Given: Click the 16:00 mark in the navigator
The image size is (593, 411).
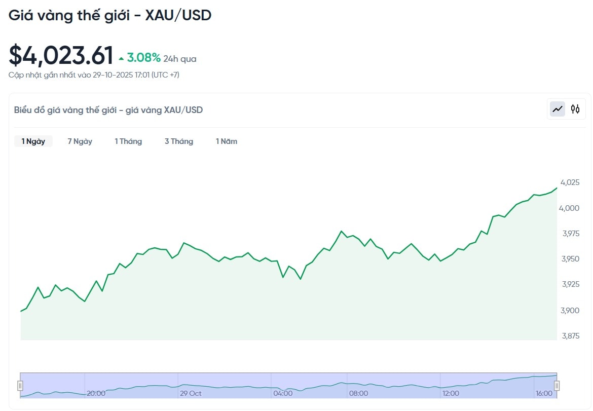Looking at the screenshot, I should click(544, 393).
